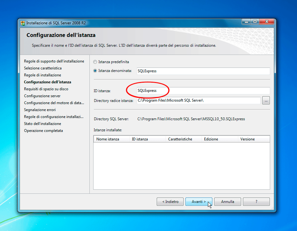Maximize the installer window

click(255, 22)
